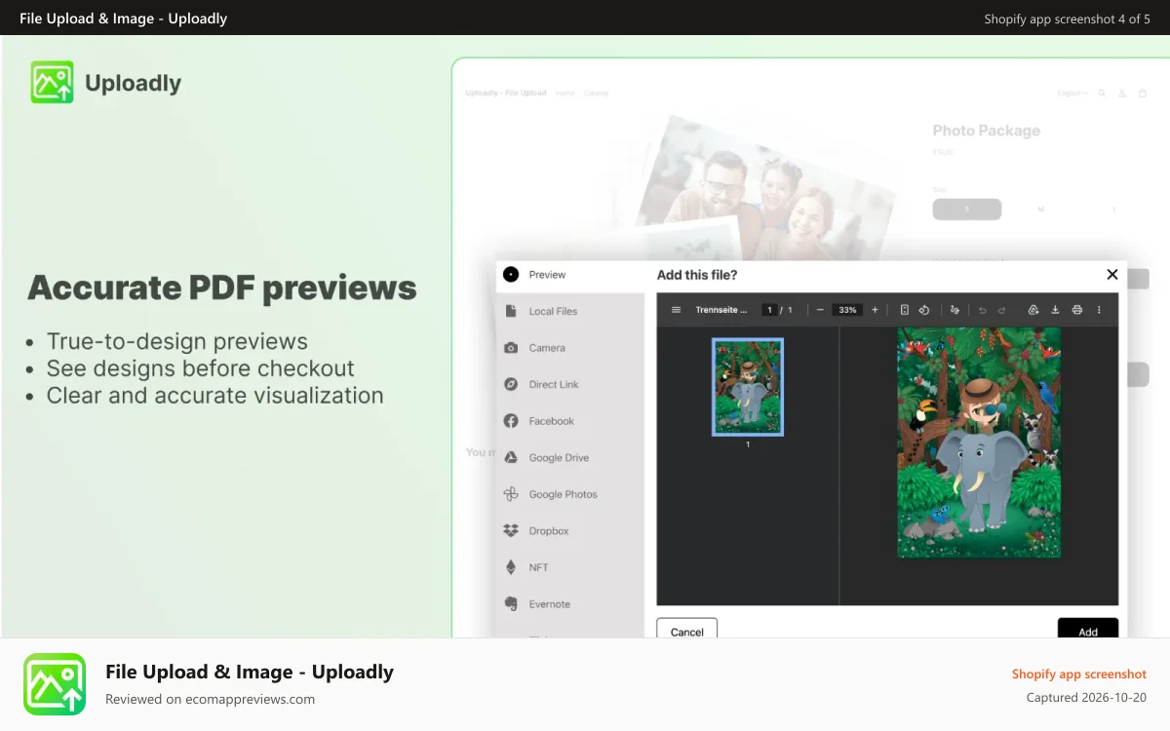The height and width of the screenshot is (731, 1170).
Task: Open the PDF viewer sidebar menu icon
Action: pos(676,310)
